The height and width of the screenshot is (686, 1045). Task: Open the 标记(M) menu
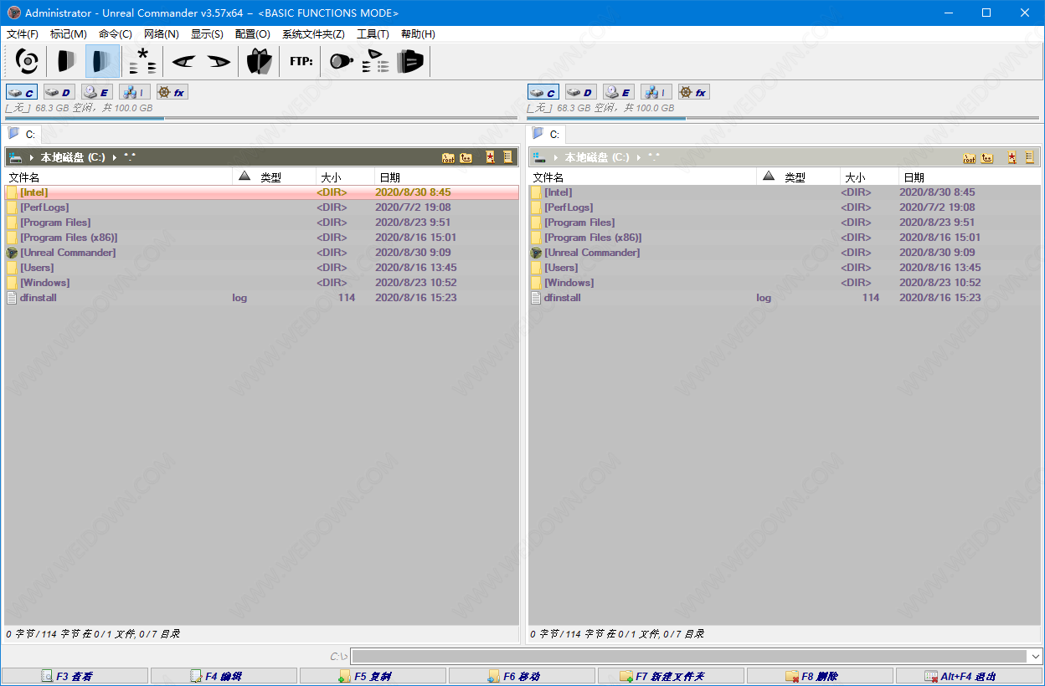coord(69,34)
